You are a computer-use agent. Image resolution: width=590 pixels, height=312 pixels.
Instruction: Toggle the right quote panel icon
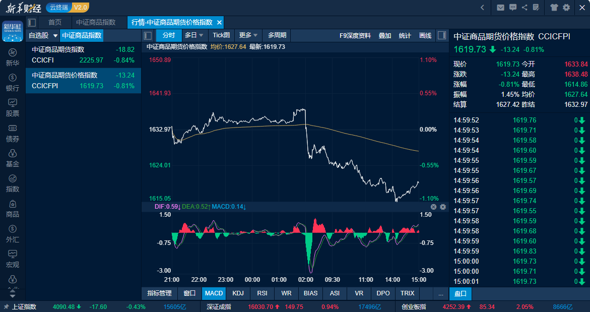pos(442,35)
